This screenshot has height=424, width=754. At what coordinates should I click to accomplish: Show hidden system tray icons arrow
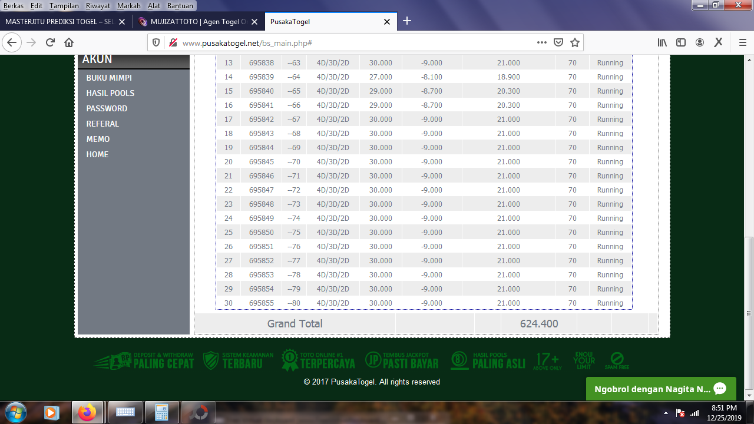click(666, 413)
